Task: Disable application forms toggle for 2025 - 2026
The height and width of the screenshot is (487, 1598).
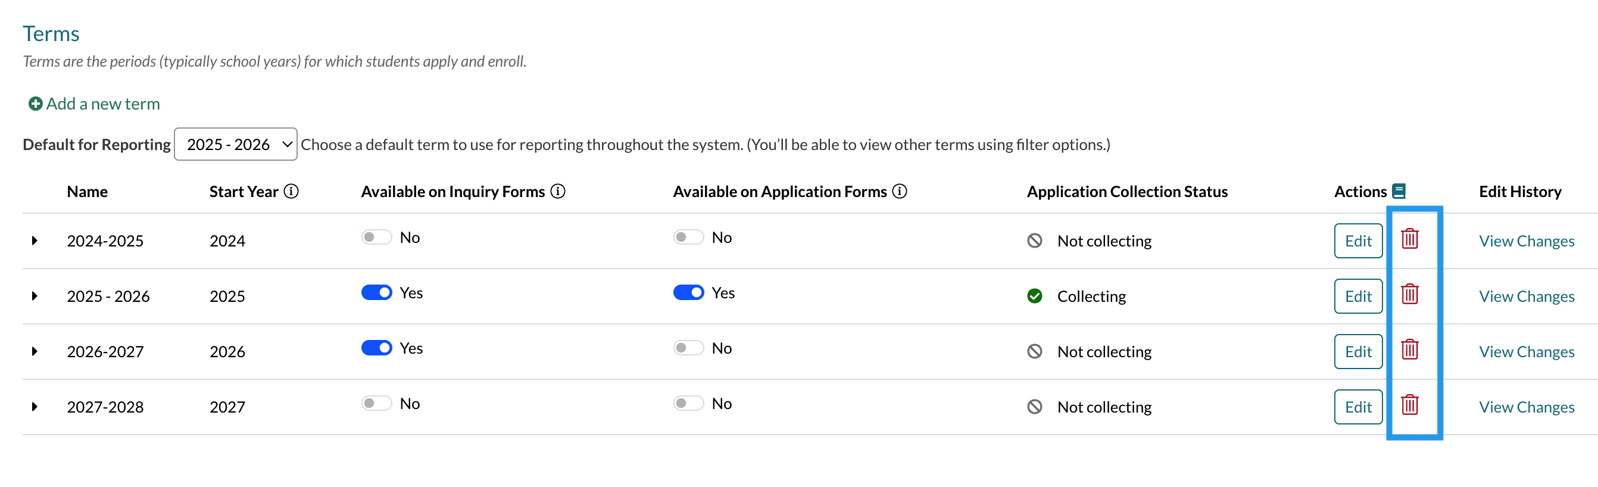Action: (x=689, y=292)
